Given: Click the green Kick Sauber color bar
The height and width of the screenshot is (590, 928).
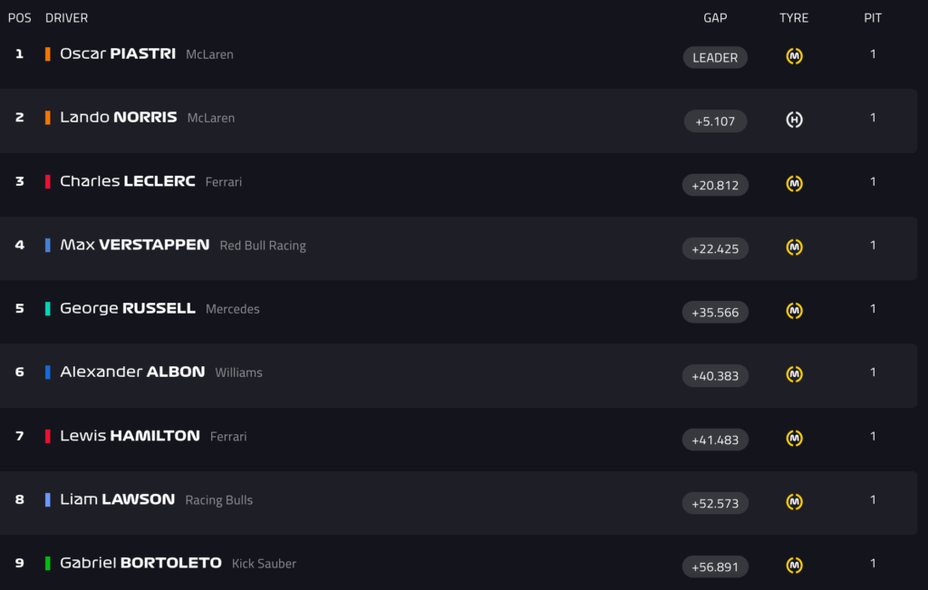Looking at the screenshot, I should click(x=47, y=563).
